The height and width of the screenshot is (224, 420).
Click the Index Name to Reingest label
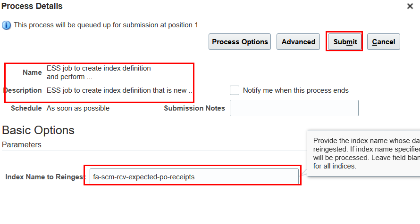(x=45, y=177)
